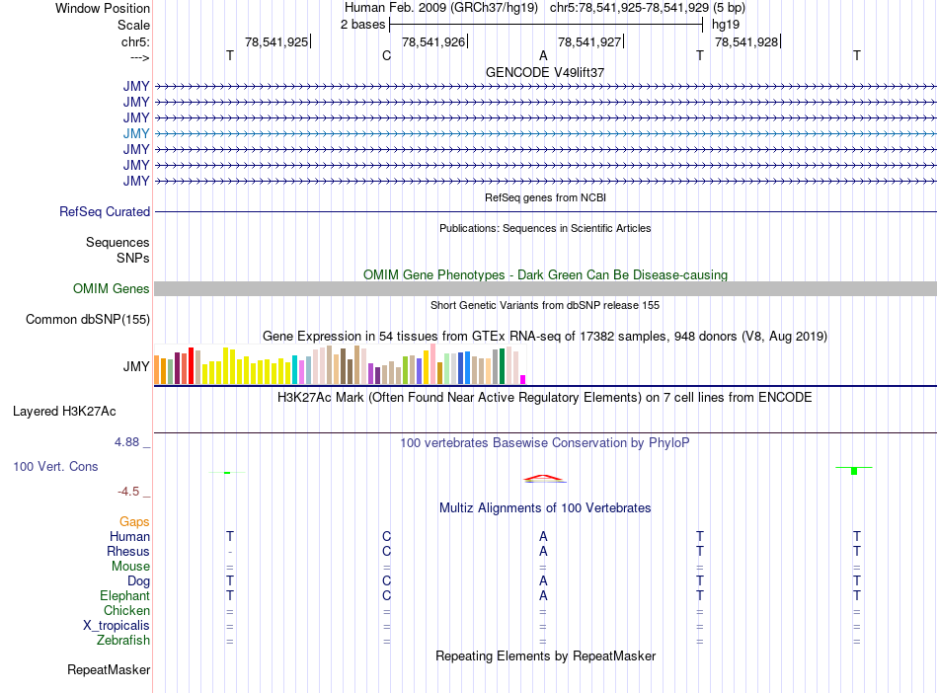This screenshot has width=938, height=693.
Task: Click the Common dbSNP(155) label
Action: 87,319
